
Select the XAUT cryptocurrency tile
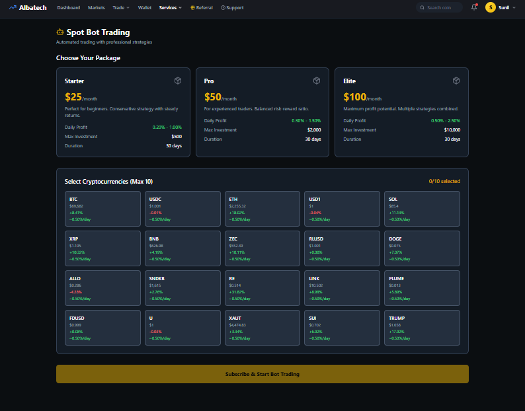point(262,328)
